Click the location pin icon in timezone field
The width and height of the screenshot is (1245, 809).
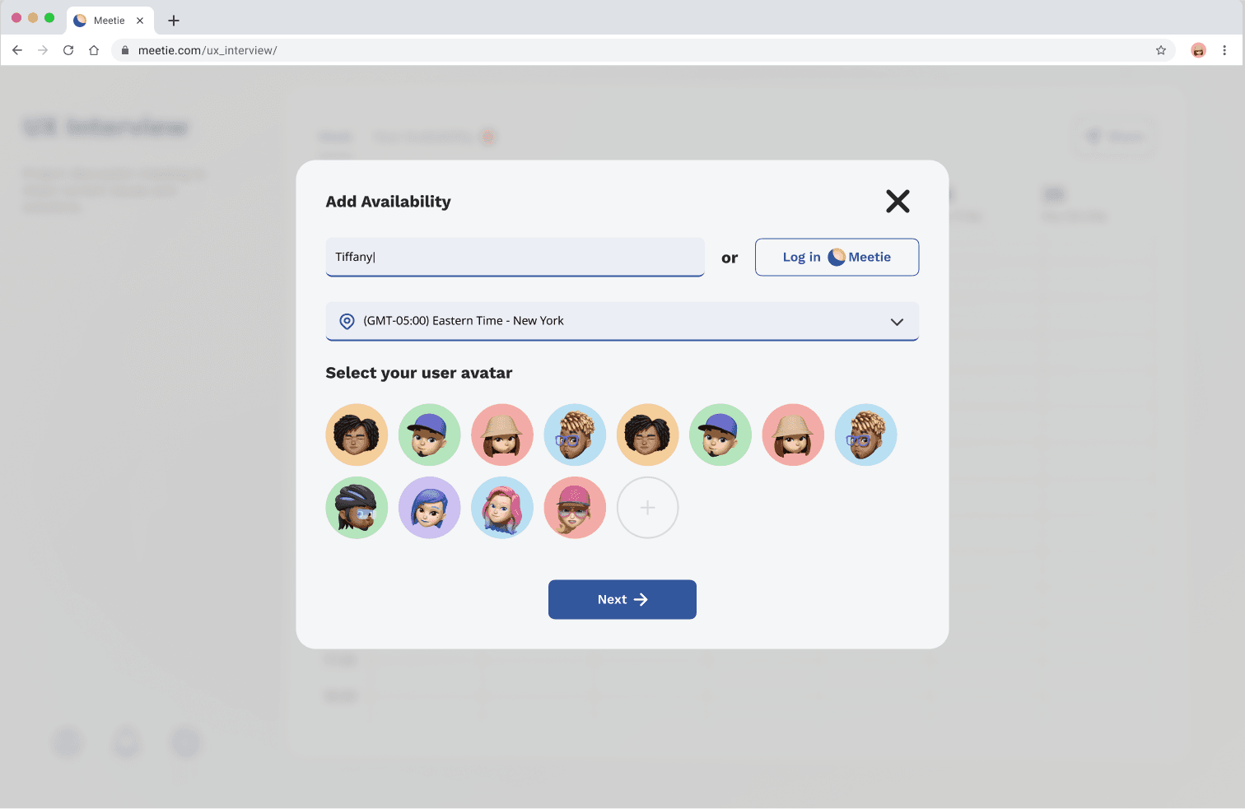[x=347, y=321]
